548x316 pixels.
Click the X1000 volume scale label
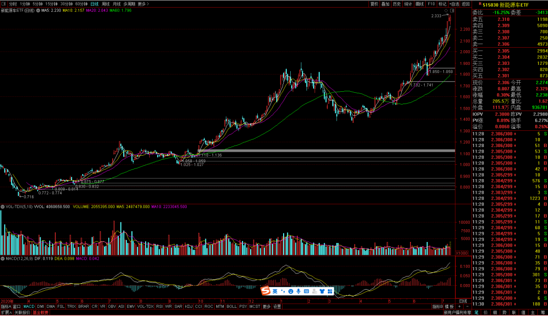coord(462,253)
